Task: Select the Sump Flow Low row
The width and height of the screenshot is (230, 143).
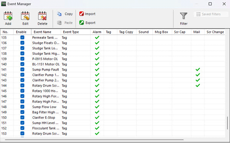Action: [112, 107]
